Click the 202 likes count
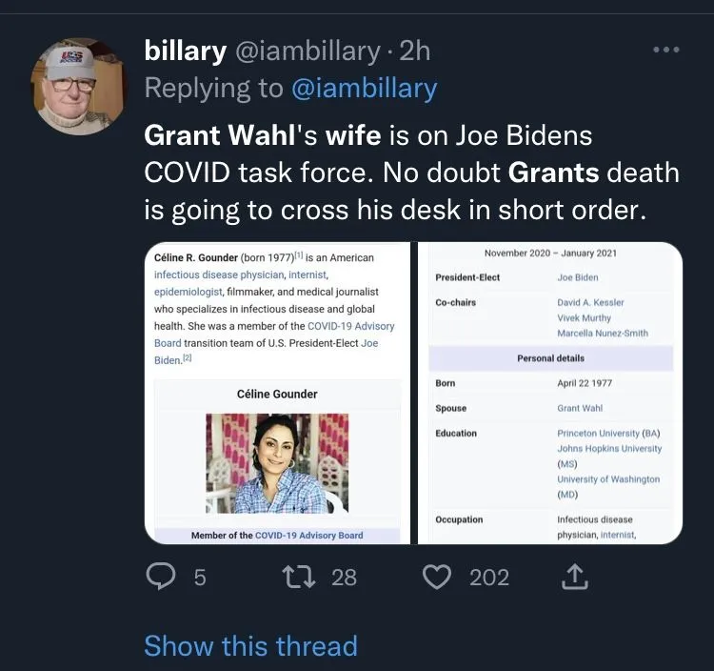 489,577
